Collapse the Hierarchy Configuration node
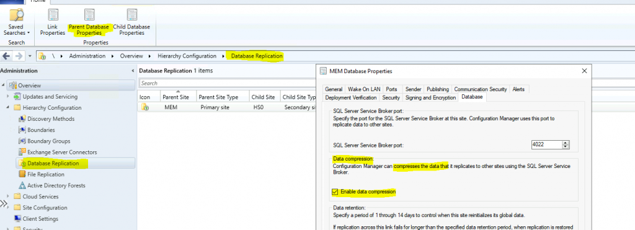635x230 pixels. [8, 108]
